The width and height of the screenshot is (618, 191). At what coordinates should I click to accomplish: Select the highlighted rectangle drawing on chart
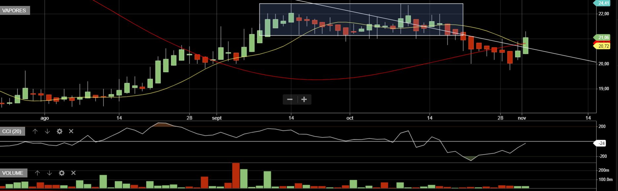pyautogui.click(x=361, y=19)
